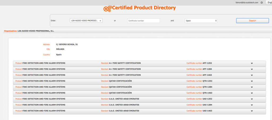Click certificate number text QTR-1284
The width and height of the screenshot is (272, 120).
pyautogui.click(x=207, y=87)
